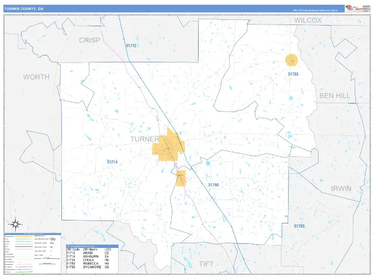Select the Sycamore orange city area
This screenshot has width=374, height=280.
pyautogui.click(x=181, y=178)
